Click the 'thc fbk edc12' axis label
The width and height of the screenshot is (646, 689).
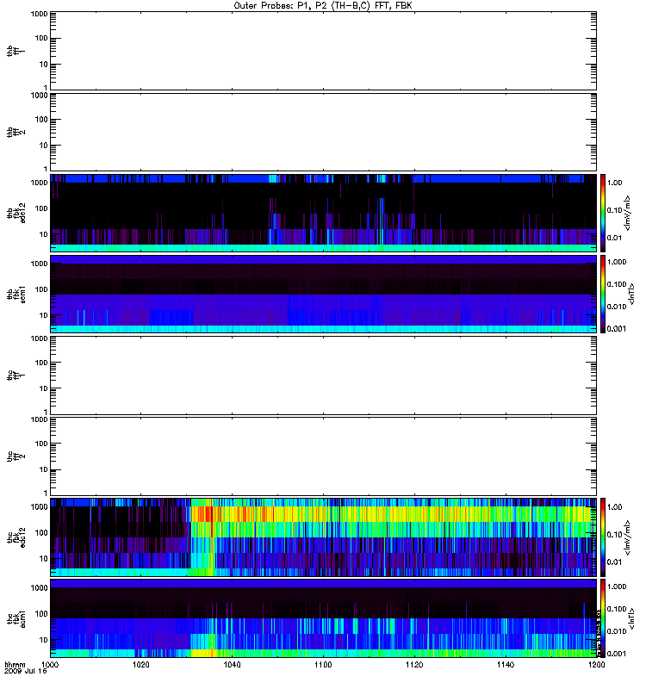click(x=16, y=537)
